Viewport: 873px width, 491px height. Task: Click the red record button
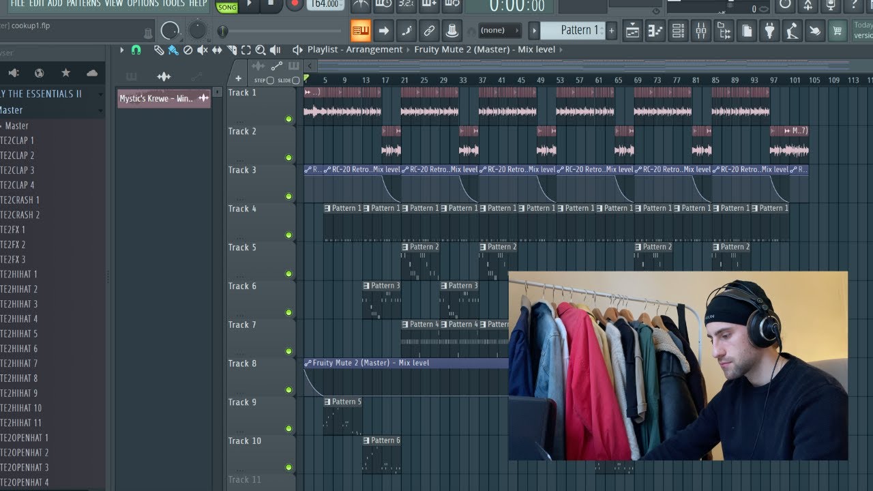[x=295, y=4]
